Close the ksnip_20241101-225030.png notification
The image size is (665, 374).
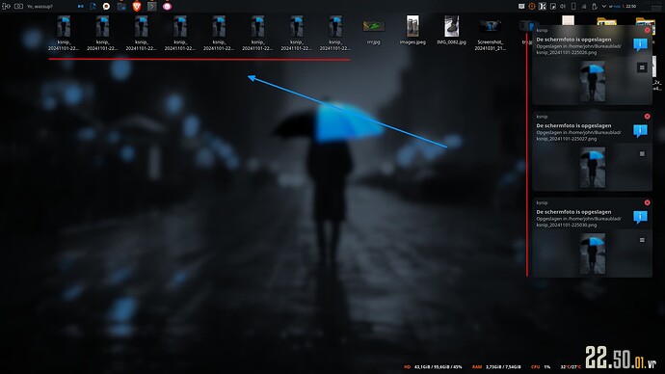(647, 202)
